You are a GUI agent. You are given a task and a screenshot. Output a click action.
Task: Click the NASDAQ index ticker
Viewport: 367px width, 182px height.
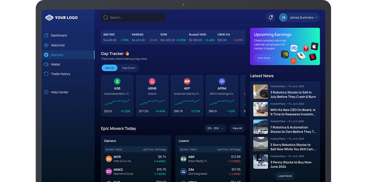point(144,37)
